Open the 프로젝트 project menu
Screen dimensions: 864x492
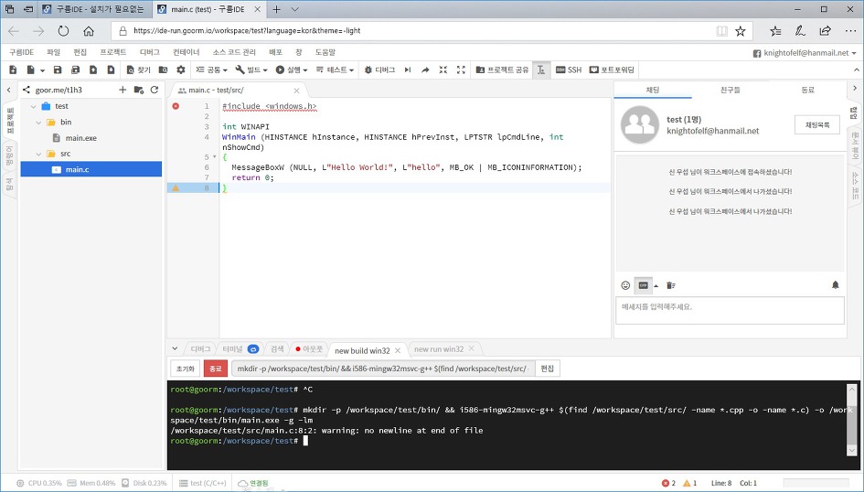113,52
